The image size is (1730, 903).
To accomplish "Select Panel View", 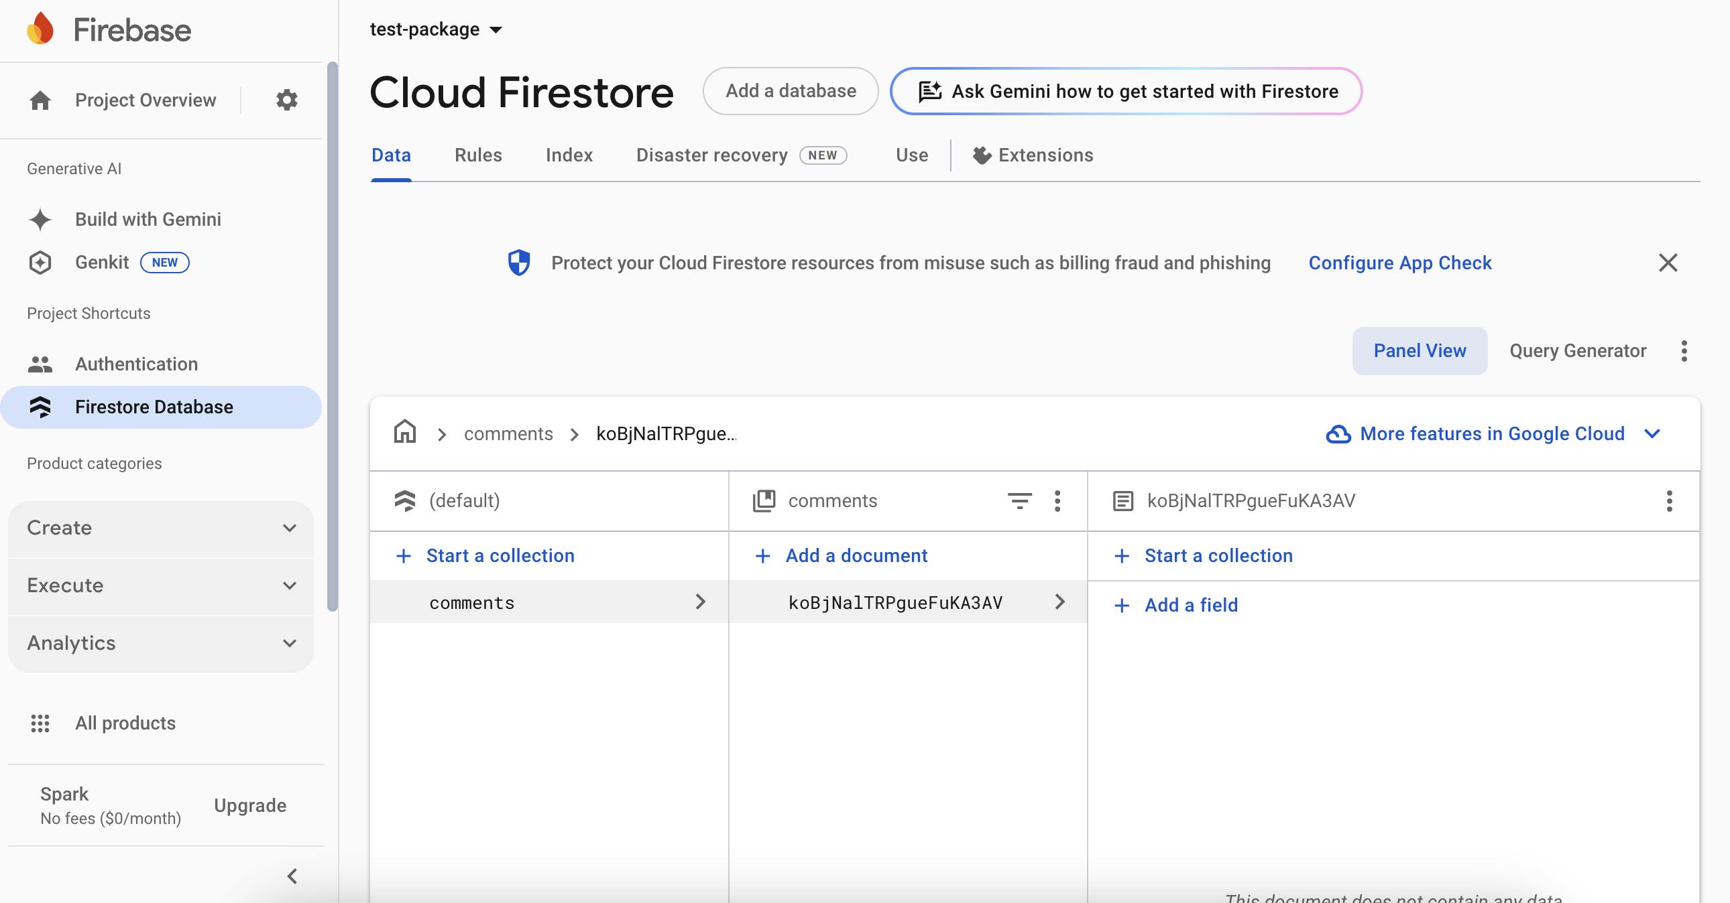I will (1420, 351).
